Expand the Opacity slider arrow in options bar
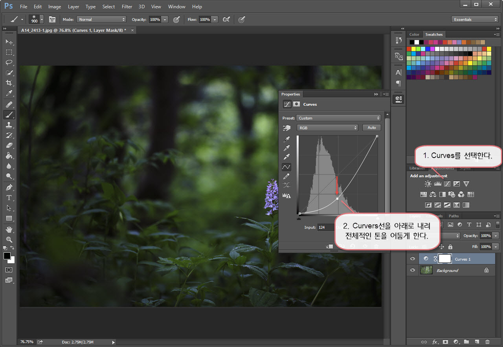The height and width of the screenshot is (347, 503). tap(165, 19)
